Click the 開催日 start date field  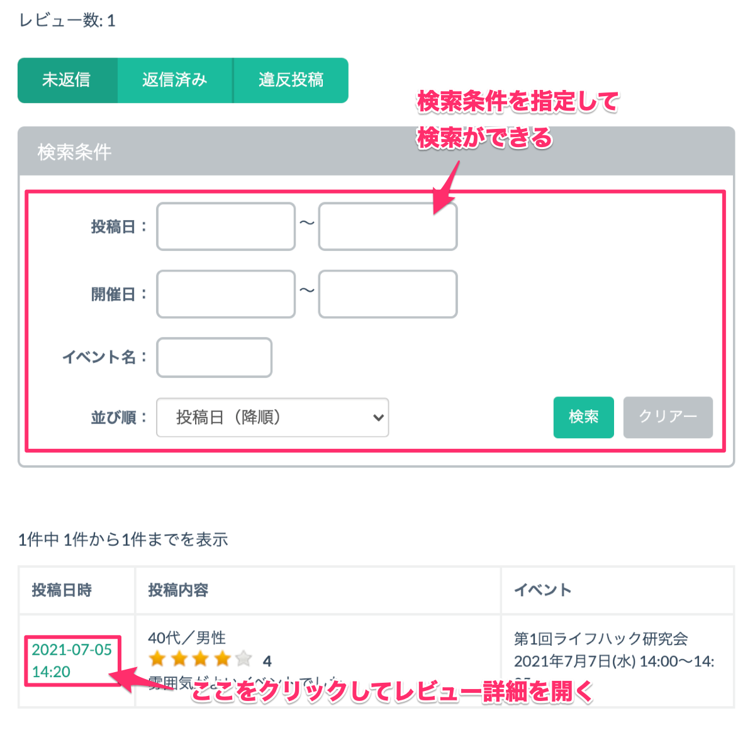coord(225,294)
